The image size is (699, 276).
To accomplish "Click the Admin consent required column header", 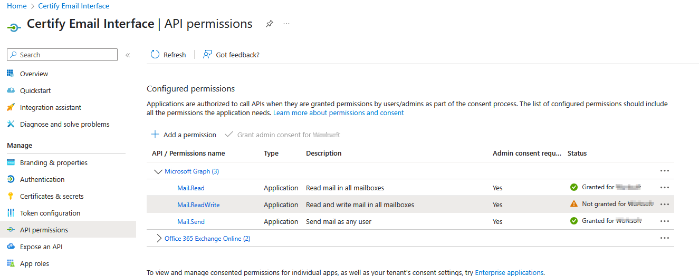I will [x=527, y=154].
